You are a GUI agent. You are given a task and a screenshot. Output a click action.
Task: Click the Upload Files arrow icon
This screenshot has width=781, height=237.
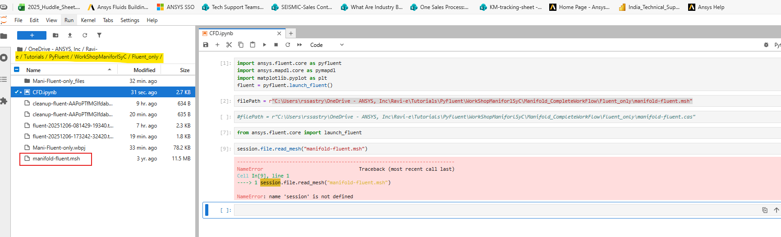(x=70, y=35)
